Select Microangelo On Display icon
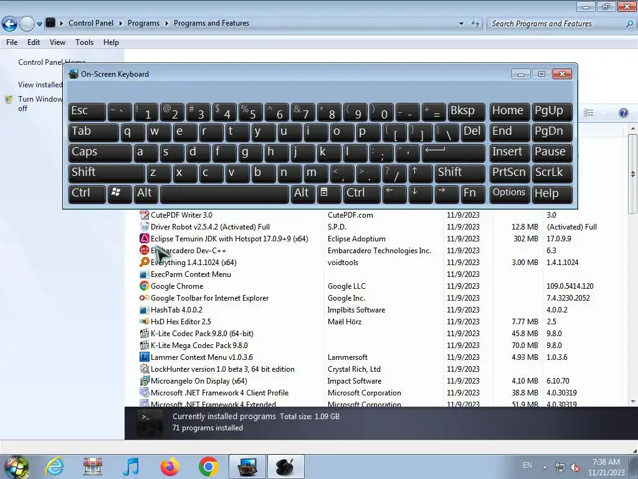Viewport: 638px width, 479px height. (x=144, y=380)
